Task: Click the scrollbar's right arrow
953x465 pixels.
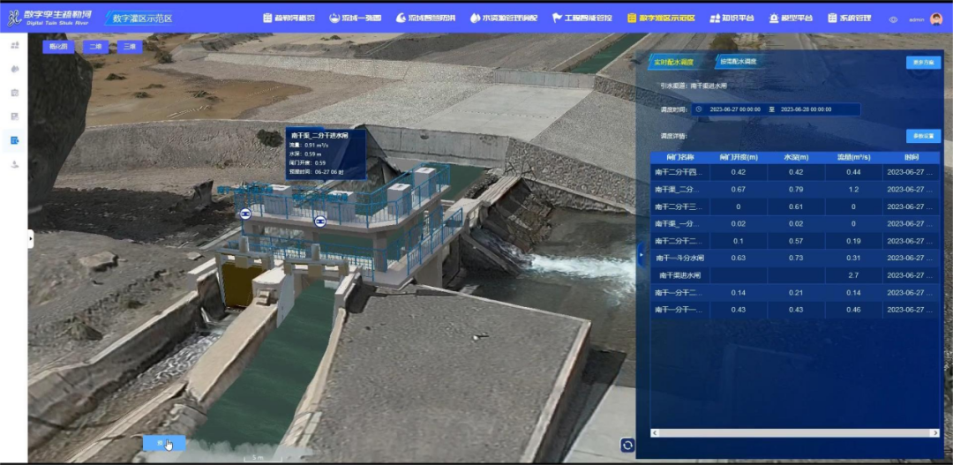Action: [x=936, y=432]
